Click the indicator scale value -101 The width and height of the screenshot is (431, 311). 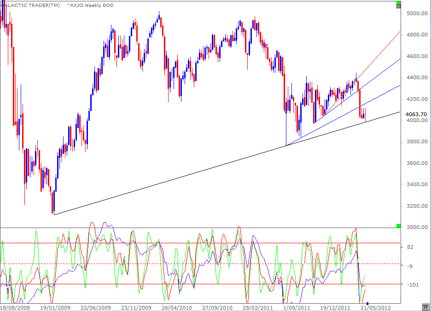point(413,285)
